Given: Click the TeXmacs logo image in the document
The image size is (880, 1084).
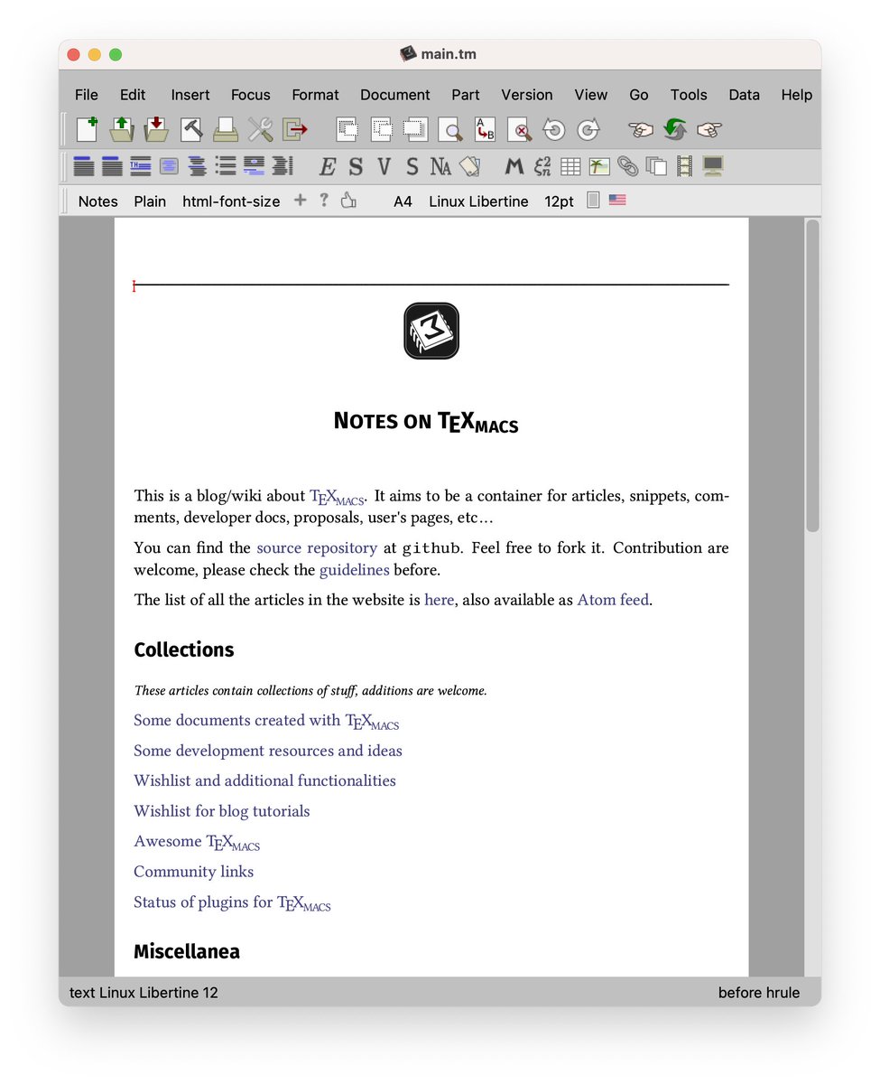Looking at the screenshot, I should pos(431,331).
